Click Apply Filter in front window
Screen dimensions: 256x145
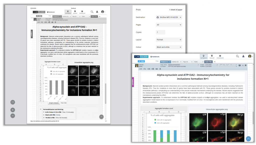point(208,62)
